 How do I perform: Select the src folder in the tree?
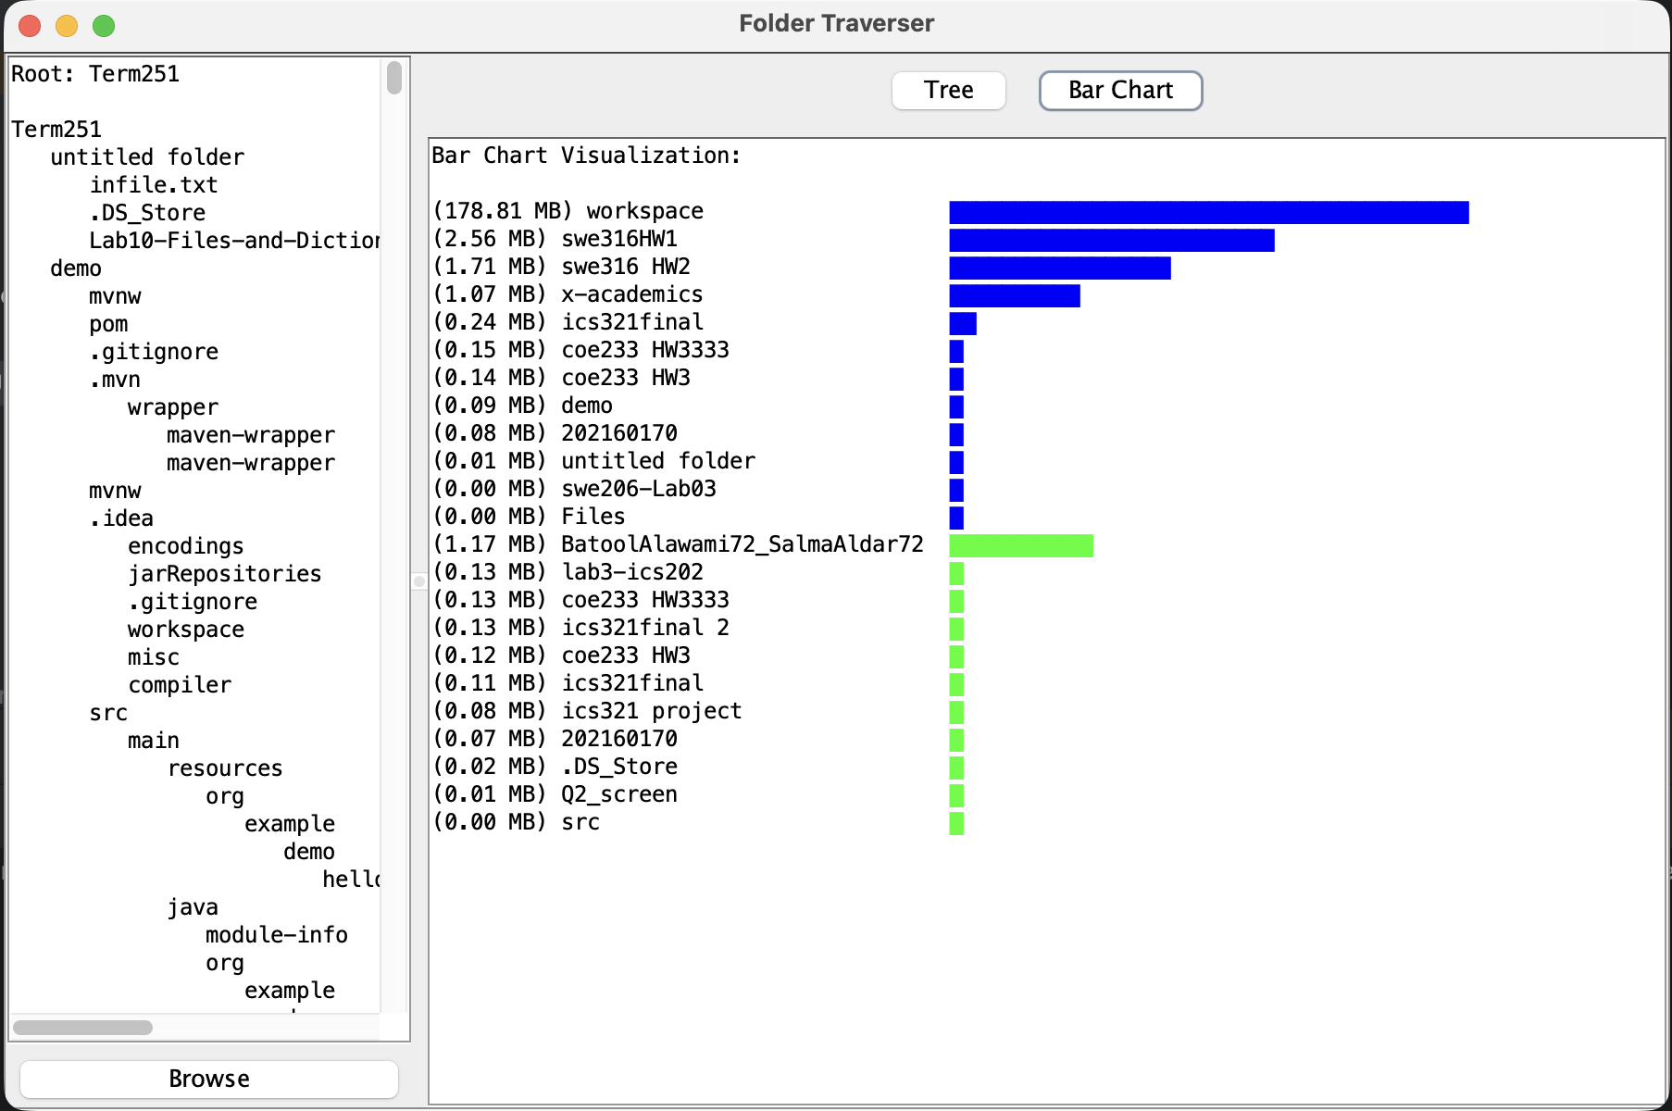pos(108,712)
